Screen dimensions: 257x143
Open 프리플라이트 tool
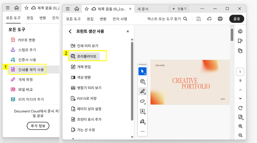(84, 56)
